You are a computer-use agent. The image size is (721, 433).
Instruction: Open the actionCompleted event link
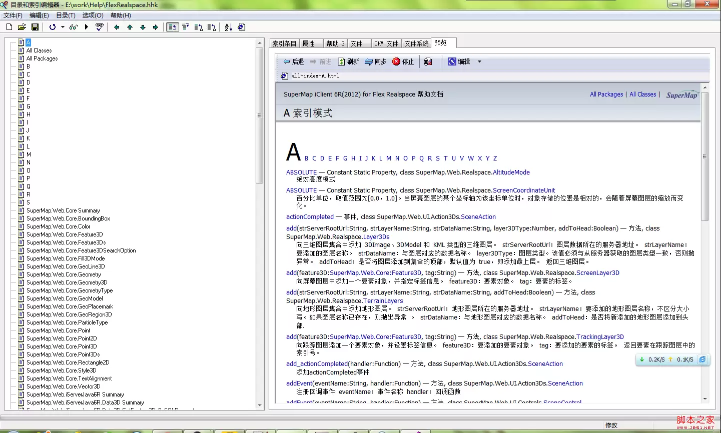(310, 217)
